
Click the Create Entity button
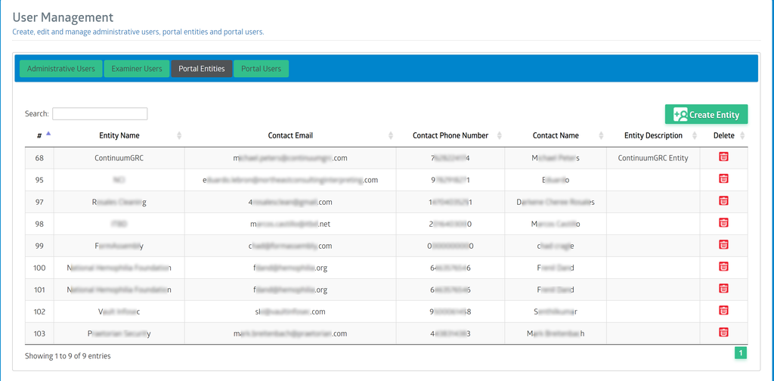tap(706, 115)
